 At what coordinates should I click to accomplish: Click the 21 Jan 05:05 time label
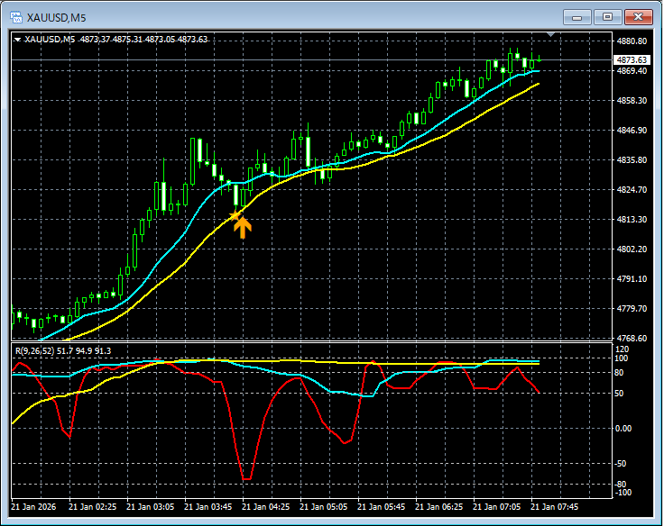click(324, 506)
